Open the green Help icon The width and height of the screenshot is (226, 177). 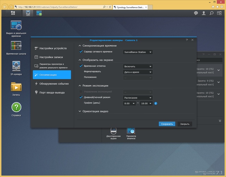click(x=16, y=107)
